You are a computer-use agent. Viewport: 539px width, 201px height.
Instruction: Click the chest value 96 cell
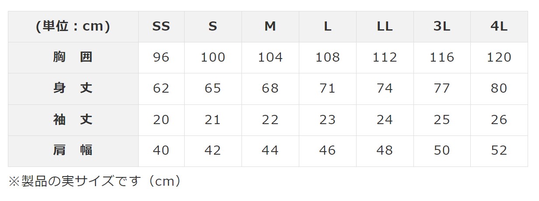tap(161, 57)
